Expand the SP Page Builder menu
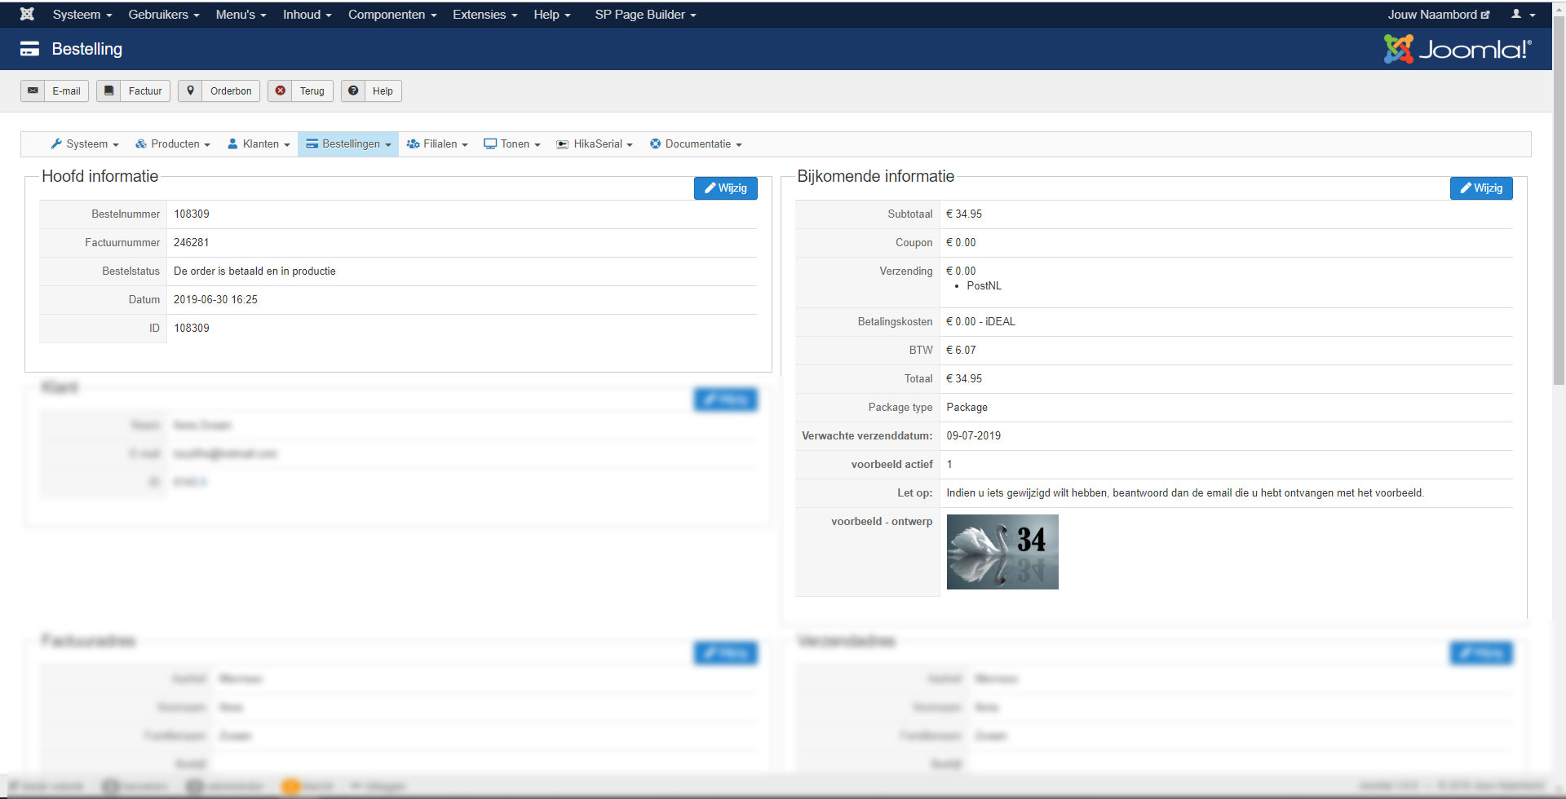Viewport: 1566px width, 799px height. point(646,15)
